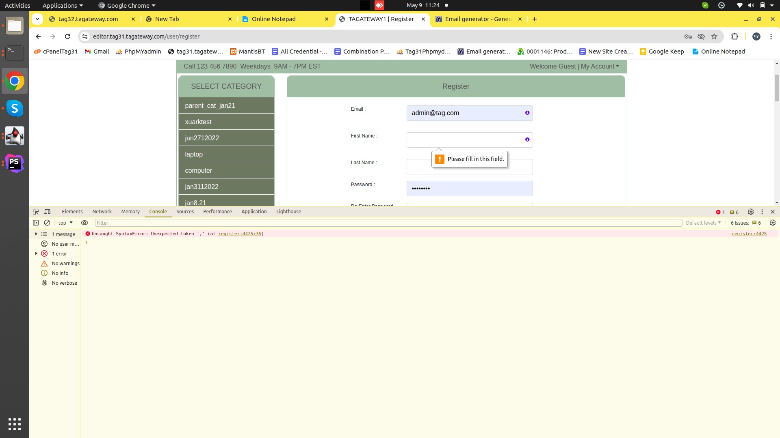The image size is (780, 438).
Task: Open the Skype app from the dock
Action: (x=15, y=108)
